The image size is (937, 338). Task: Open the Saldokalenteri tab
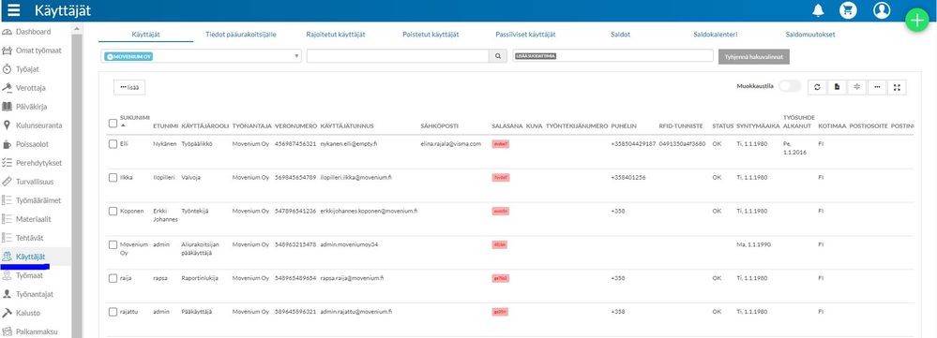click(x=716, y=35)
